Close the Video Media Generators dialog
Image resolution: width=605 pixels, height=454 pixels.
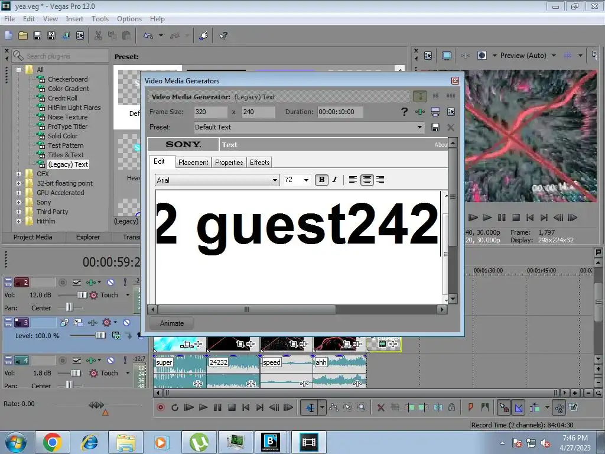(455, 80)
